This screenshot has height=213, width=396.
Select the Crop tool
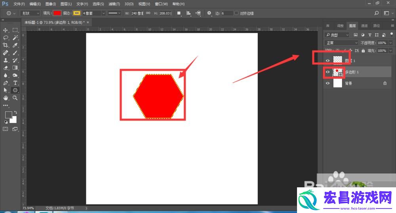pyautogui.click(x=5, y=45)
